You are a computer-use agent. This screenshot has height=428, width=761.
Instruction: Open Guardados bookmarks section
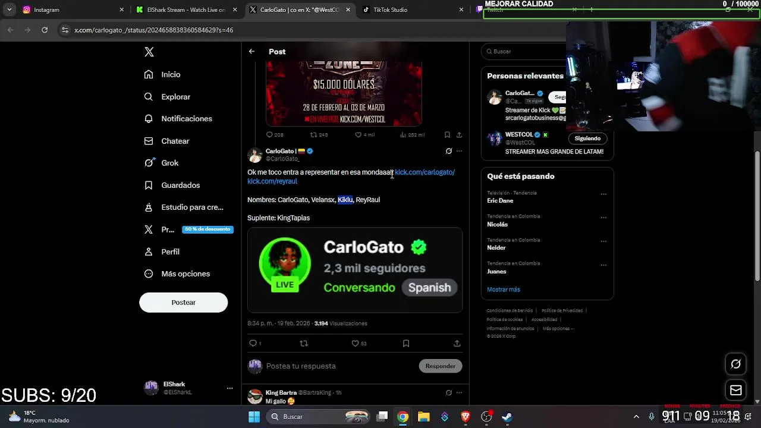point(172,185)
